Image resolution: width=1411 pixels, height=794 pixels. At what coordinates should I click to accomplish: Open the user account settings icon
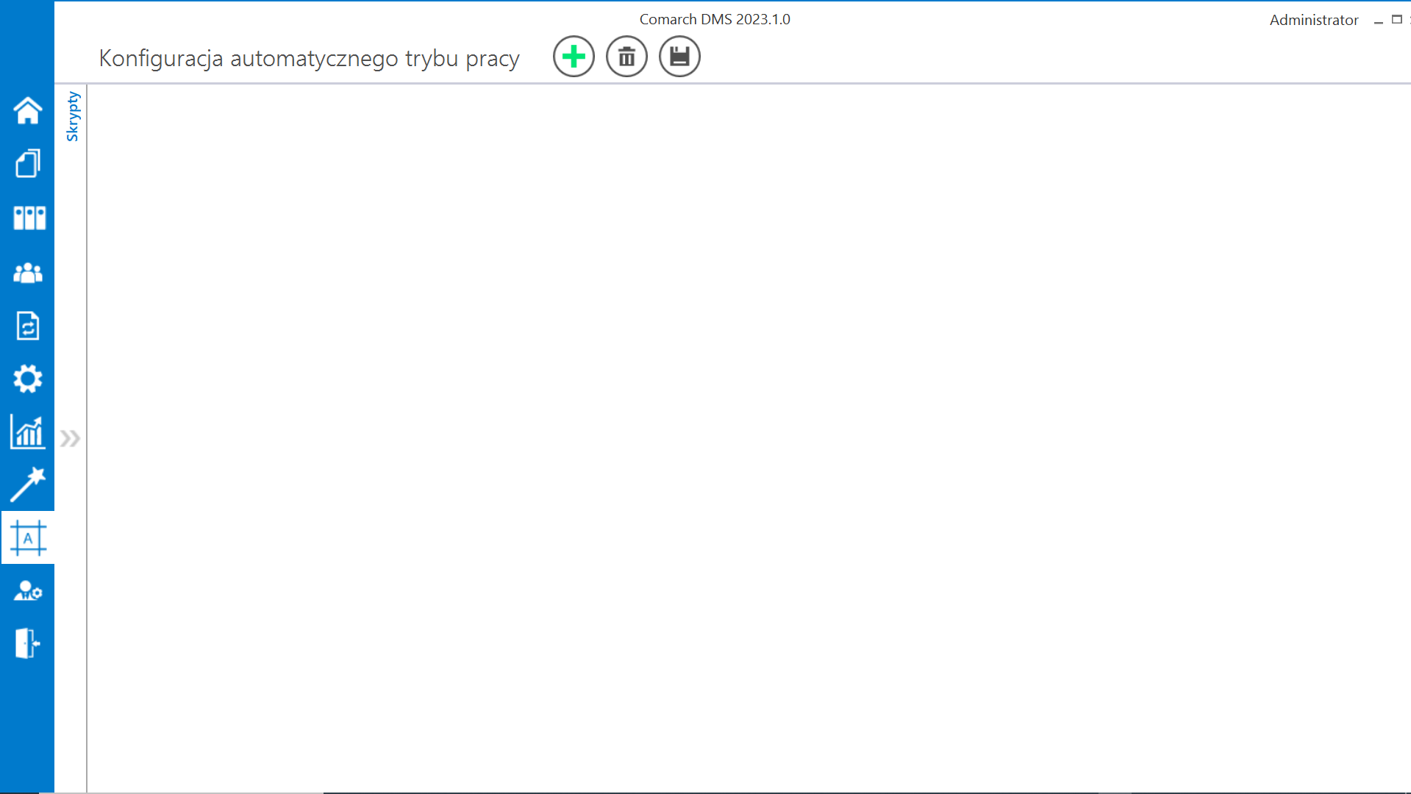coord(28,591)
